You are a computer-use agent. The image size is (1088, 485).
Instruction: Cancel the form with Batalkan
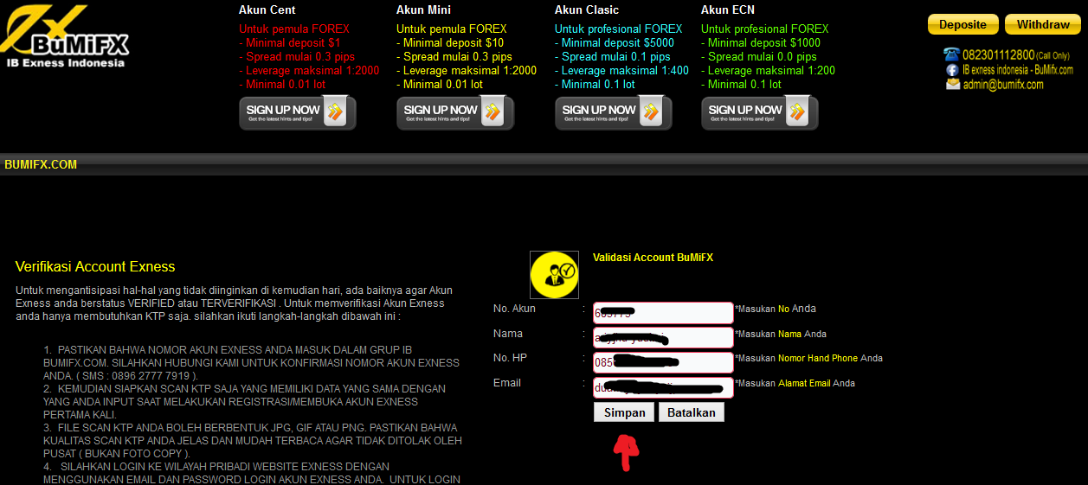(691, 412)
